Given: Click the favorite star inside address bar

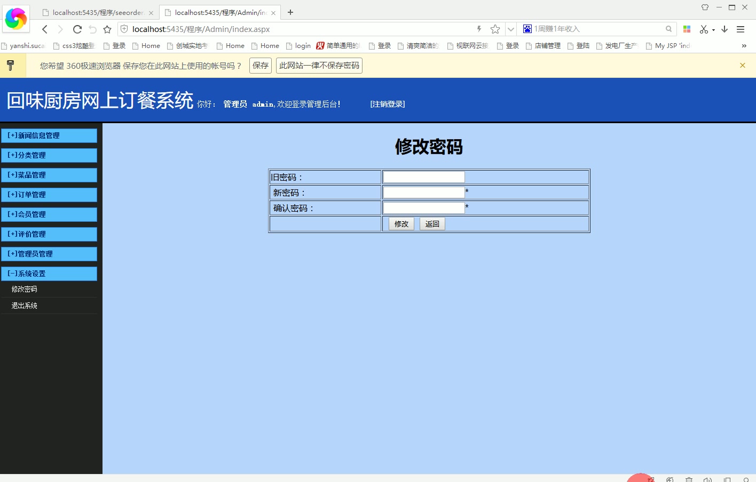Looking at the screenshot, I should tap(495, 29).
